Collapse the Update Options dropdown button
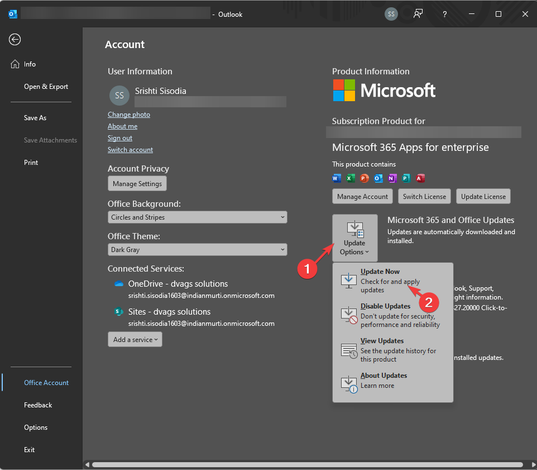537x470 pixels. click(x=354, y=238)
